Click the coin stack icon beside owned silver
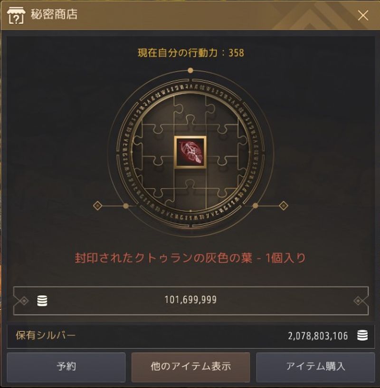Screen dimensions: 380x388 pos(362,336)
